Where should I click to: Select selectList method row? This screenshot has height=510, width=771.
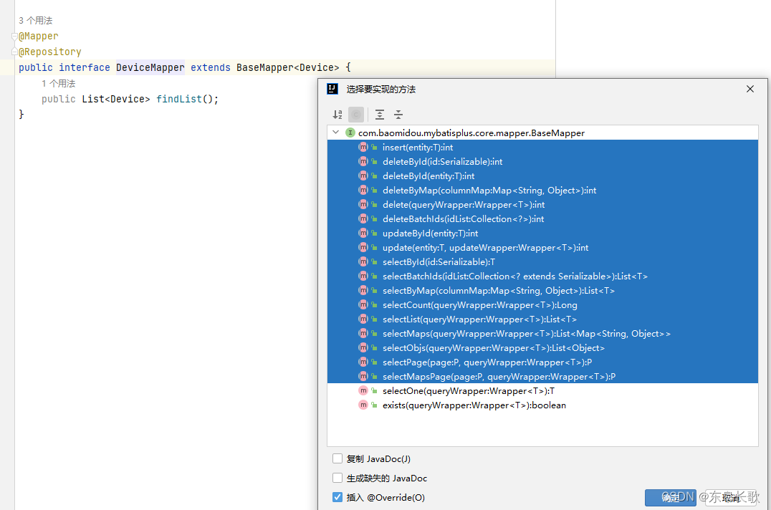pos(542,319)
